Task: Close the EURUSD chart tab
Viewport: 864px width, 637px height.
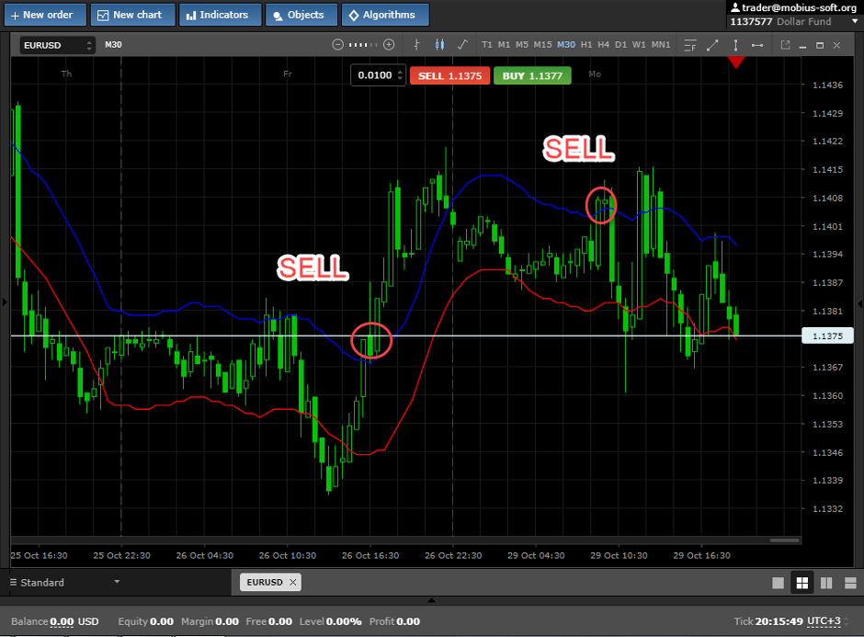Action: coord(293,583)
